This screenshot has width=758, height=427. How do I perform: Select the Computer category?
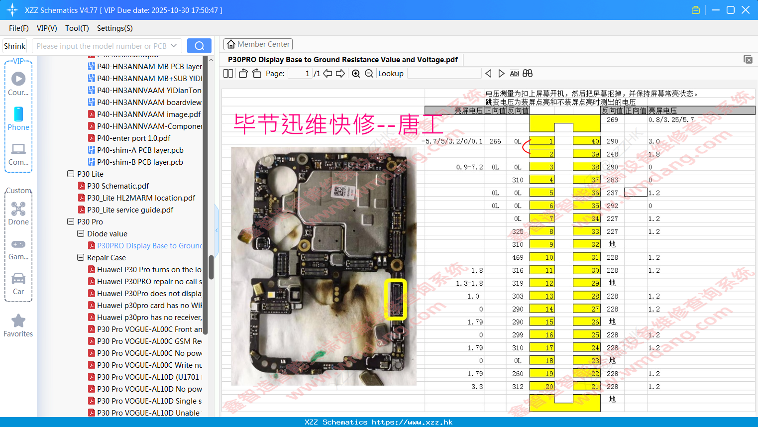18,154
